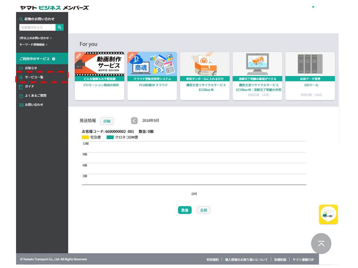This screenshot has width=358, height=268.
Task: Open settings gear next to ご利用中のサービス
Action: tap(54, 59)
